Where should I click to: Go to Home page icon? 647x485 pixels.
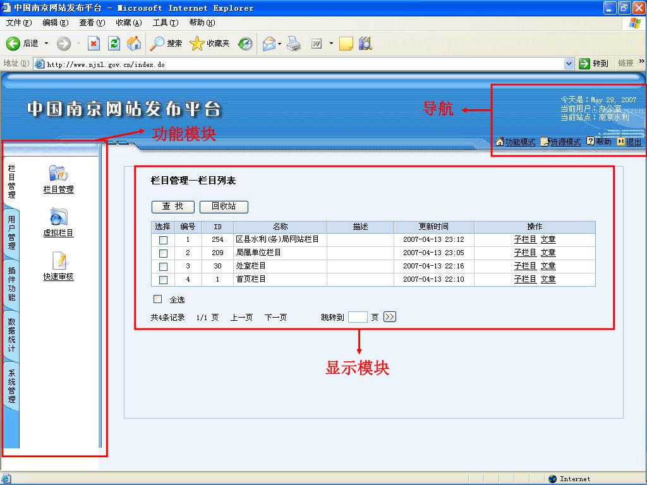pos(134,44)
